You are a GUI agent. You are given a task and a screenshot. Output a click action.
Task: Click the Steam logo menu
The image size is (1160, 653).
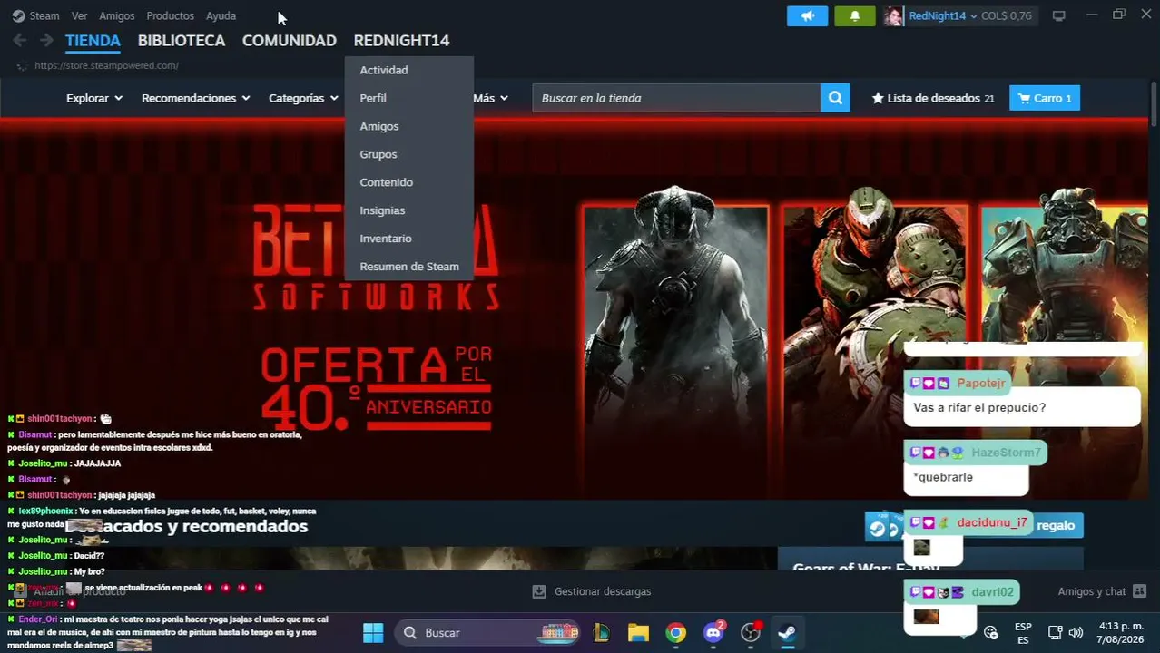tap(35, 15)
